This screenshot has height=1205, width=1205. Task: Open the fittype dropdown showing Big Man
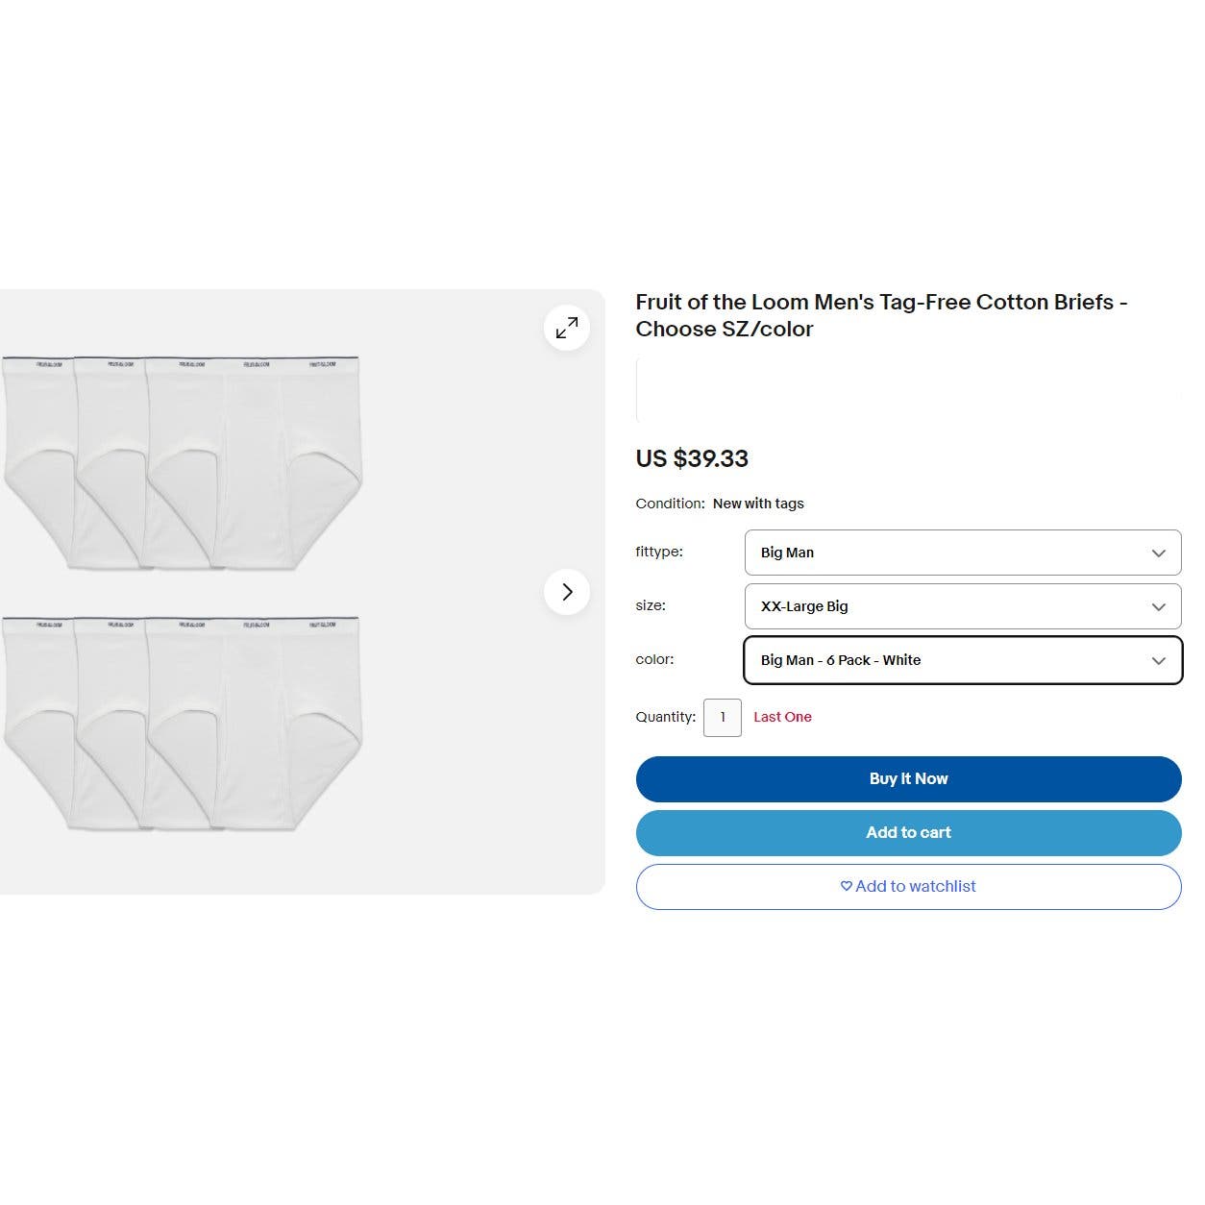click(962, 553)
